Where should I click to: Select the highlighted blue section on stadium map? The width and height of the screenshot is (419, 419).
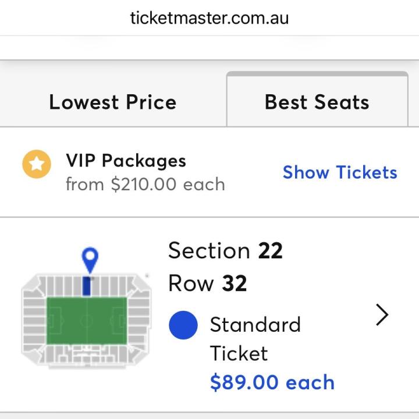87,286
